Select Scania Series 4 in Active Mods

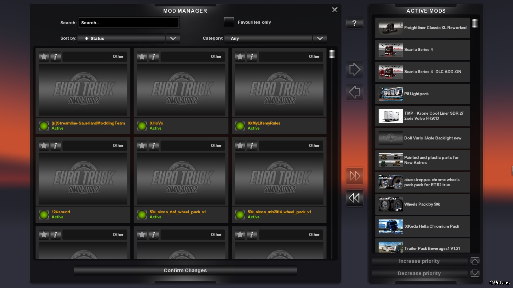pos(422,50)
